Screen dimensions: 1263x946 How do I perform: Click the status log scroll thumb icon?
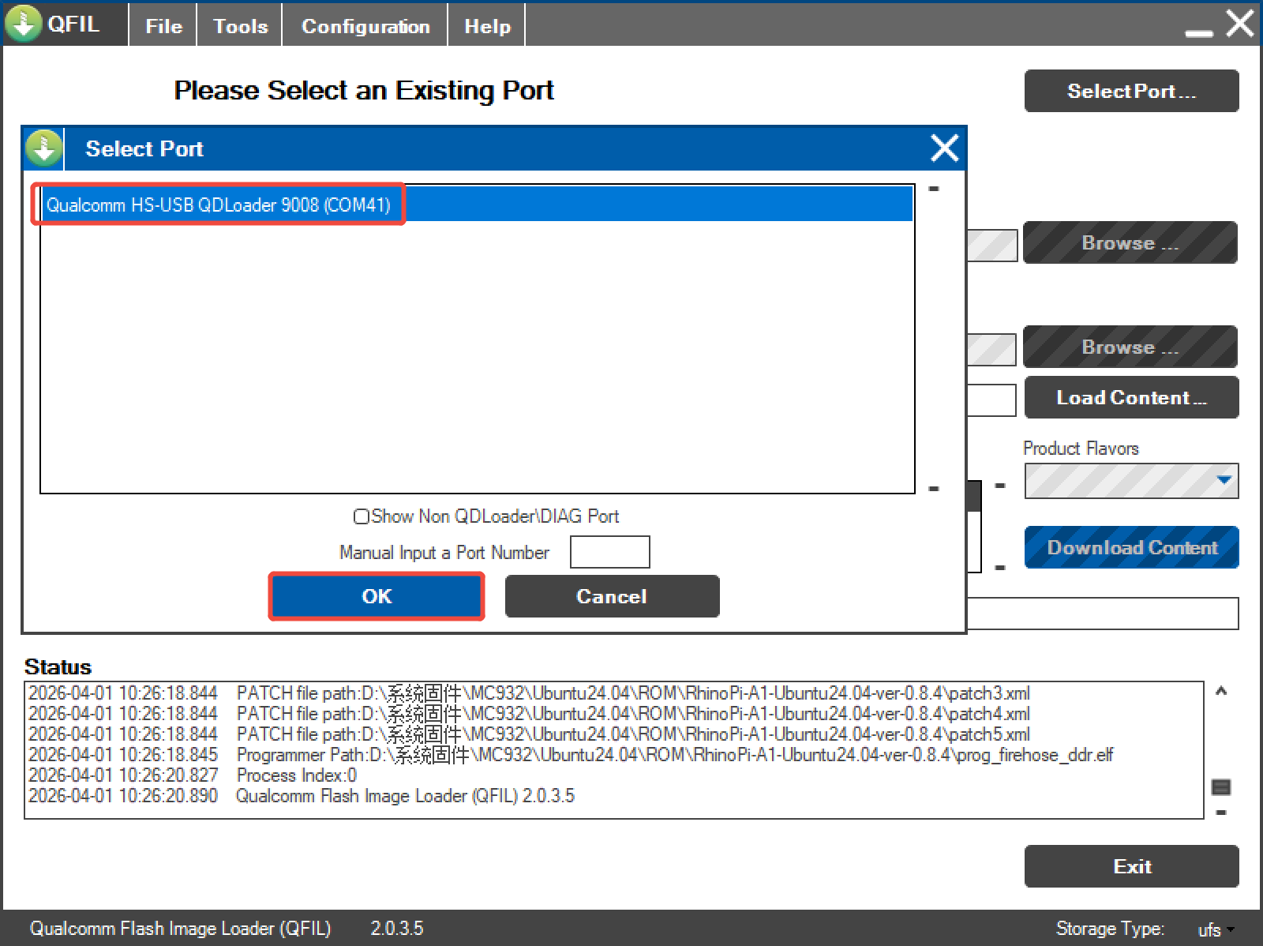click(x=1221, y=786)
